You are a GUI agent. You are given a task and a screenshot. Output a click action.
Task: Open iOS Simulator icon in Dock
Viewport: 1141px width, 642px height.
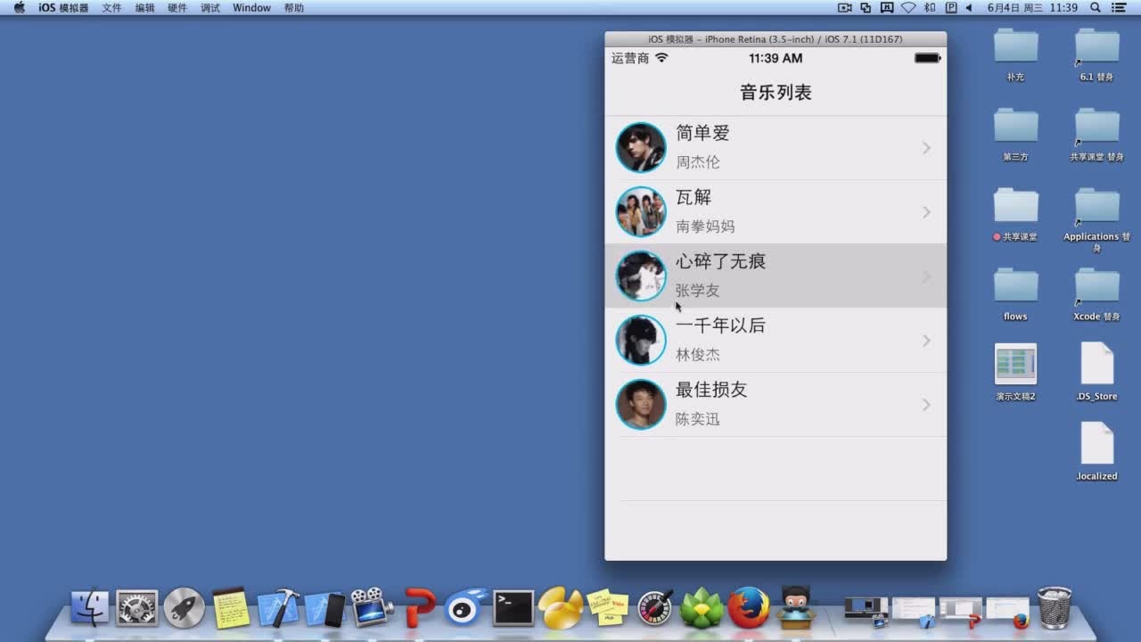point(325,609)
